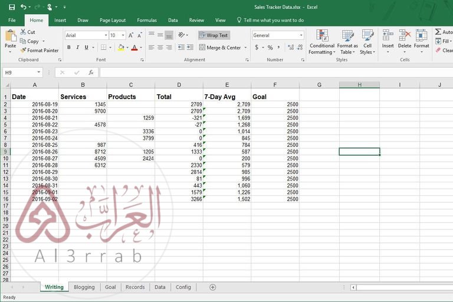The height and width of the screenshot is (302, 453).
Task: Click the Format Painter brush
Action: 24,51
